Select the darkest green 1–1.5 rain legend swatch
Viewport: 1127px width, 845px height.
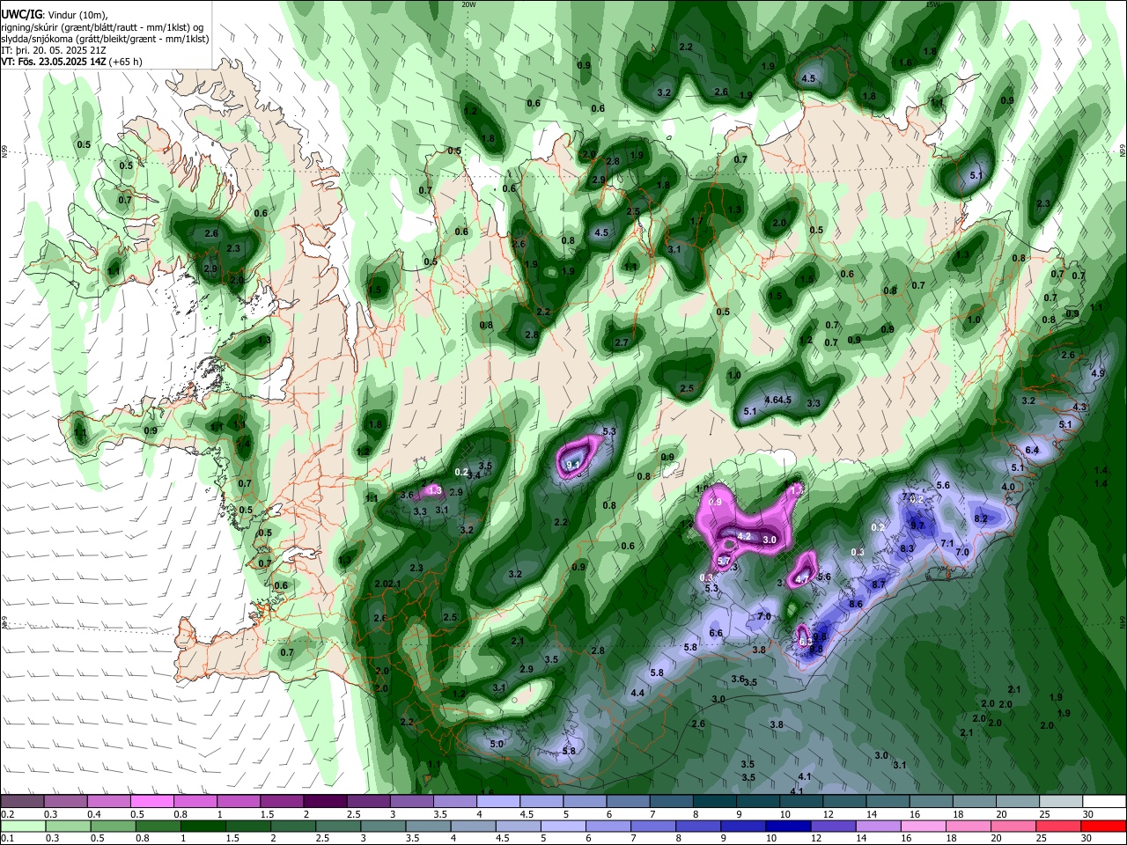202,826
